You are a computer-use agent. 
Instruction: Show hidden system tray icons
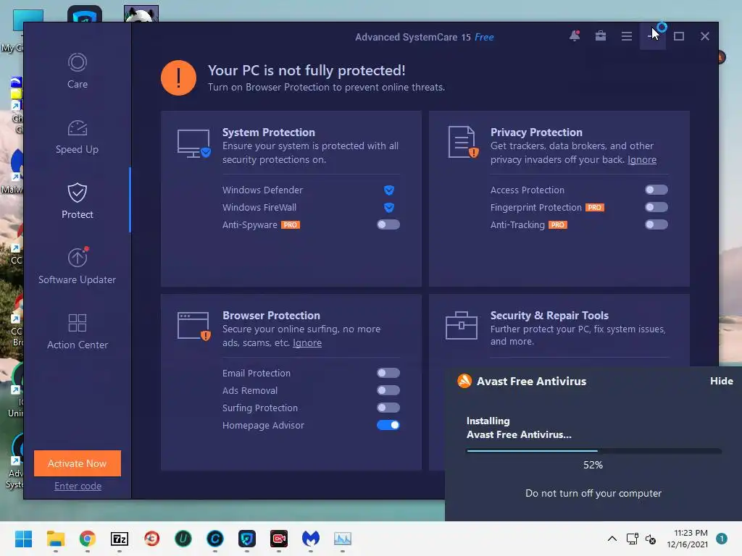click(612, 539)
